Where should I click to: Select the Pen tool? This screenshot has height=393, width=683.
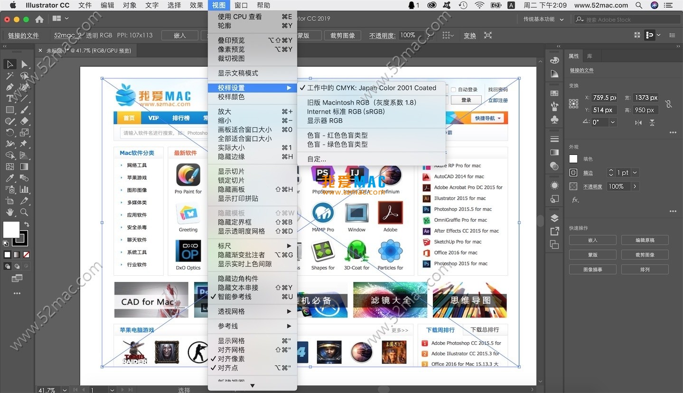pos(10,87)
